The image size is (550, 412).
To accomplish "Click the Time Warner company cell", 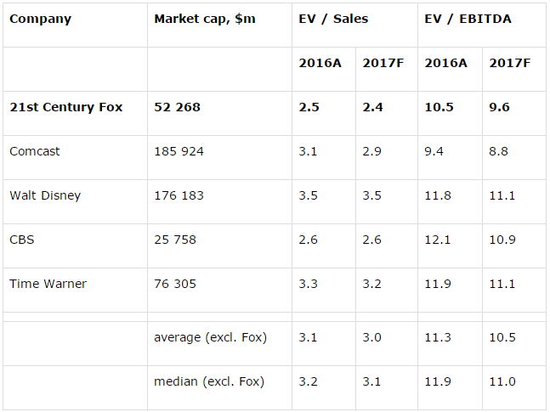I will 48,284.
